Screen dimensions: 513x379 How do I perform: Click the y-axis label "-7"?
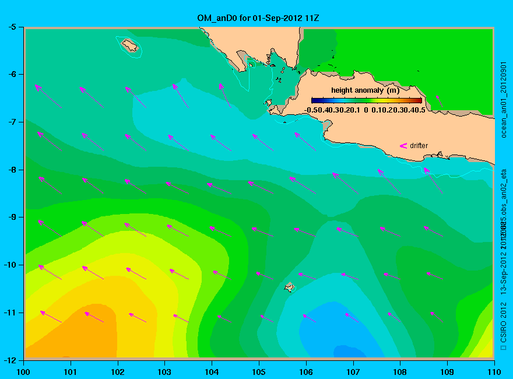12,122
